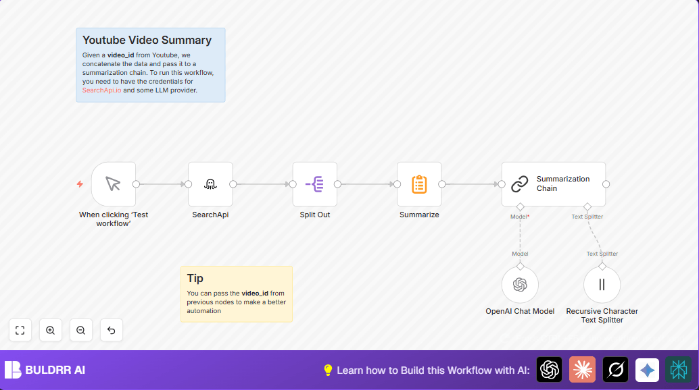
Task: Open the OpenAI Chat Model node
Action: pyautogui.click(x=520, y=285)
